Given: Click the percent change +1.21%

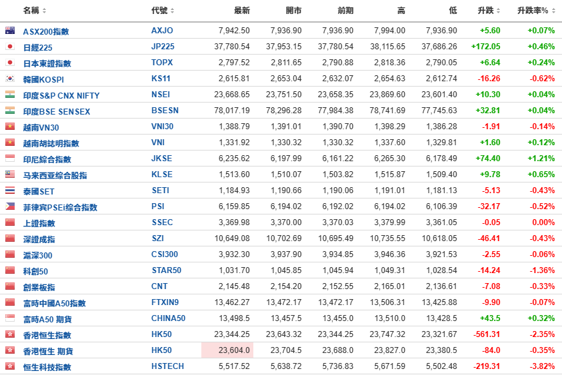Looking at the screenshot, I should tap(541, 159).
